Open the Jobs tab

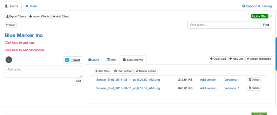click(94, 60)
